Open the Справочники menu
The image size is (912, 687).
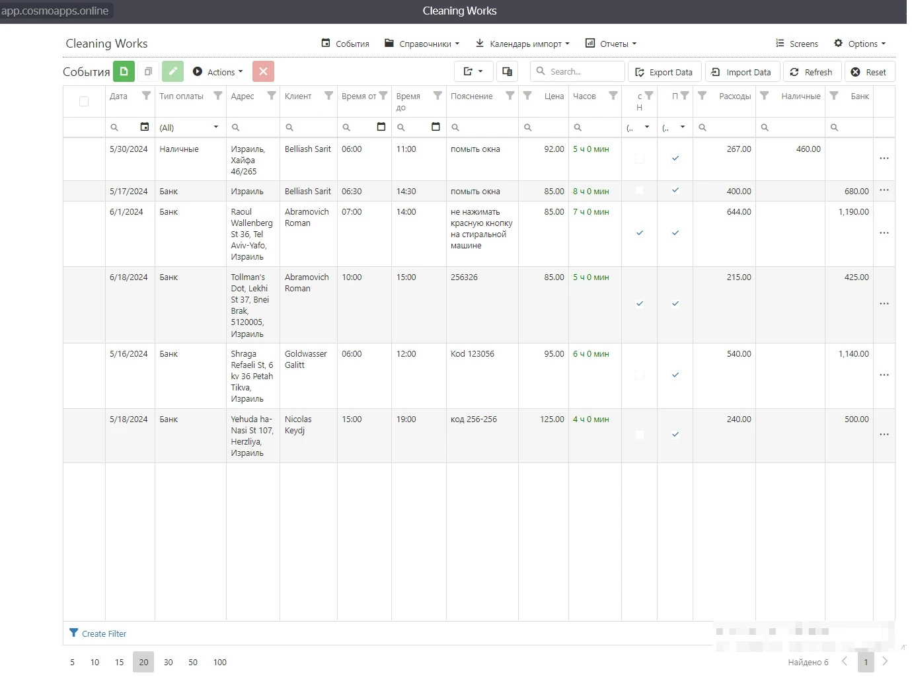[422, 44]
